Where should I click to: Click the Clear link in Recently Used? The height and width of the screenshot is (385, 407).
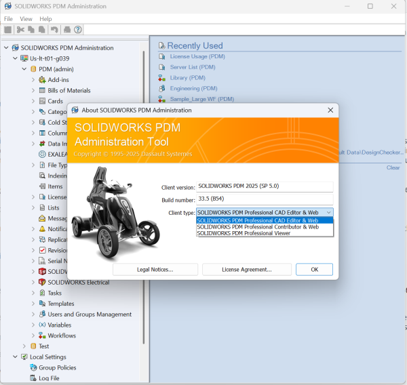tap(393, 167)
